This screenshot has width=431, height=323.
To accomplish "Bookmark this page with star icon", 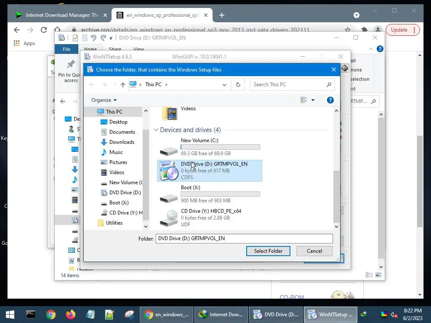I will click(x=348, y=30).
